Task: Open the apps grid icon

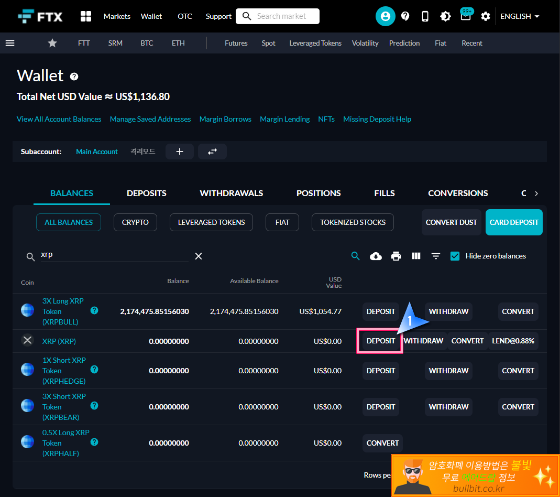Action: (x=86, y=16)
